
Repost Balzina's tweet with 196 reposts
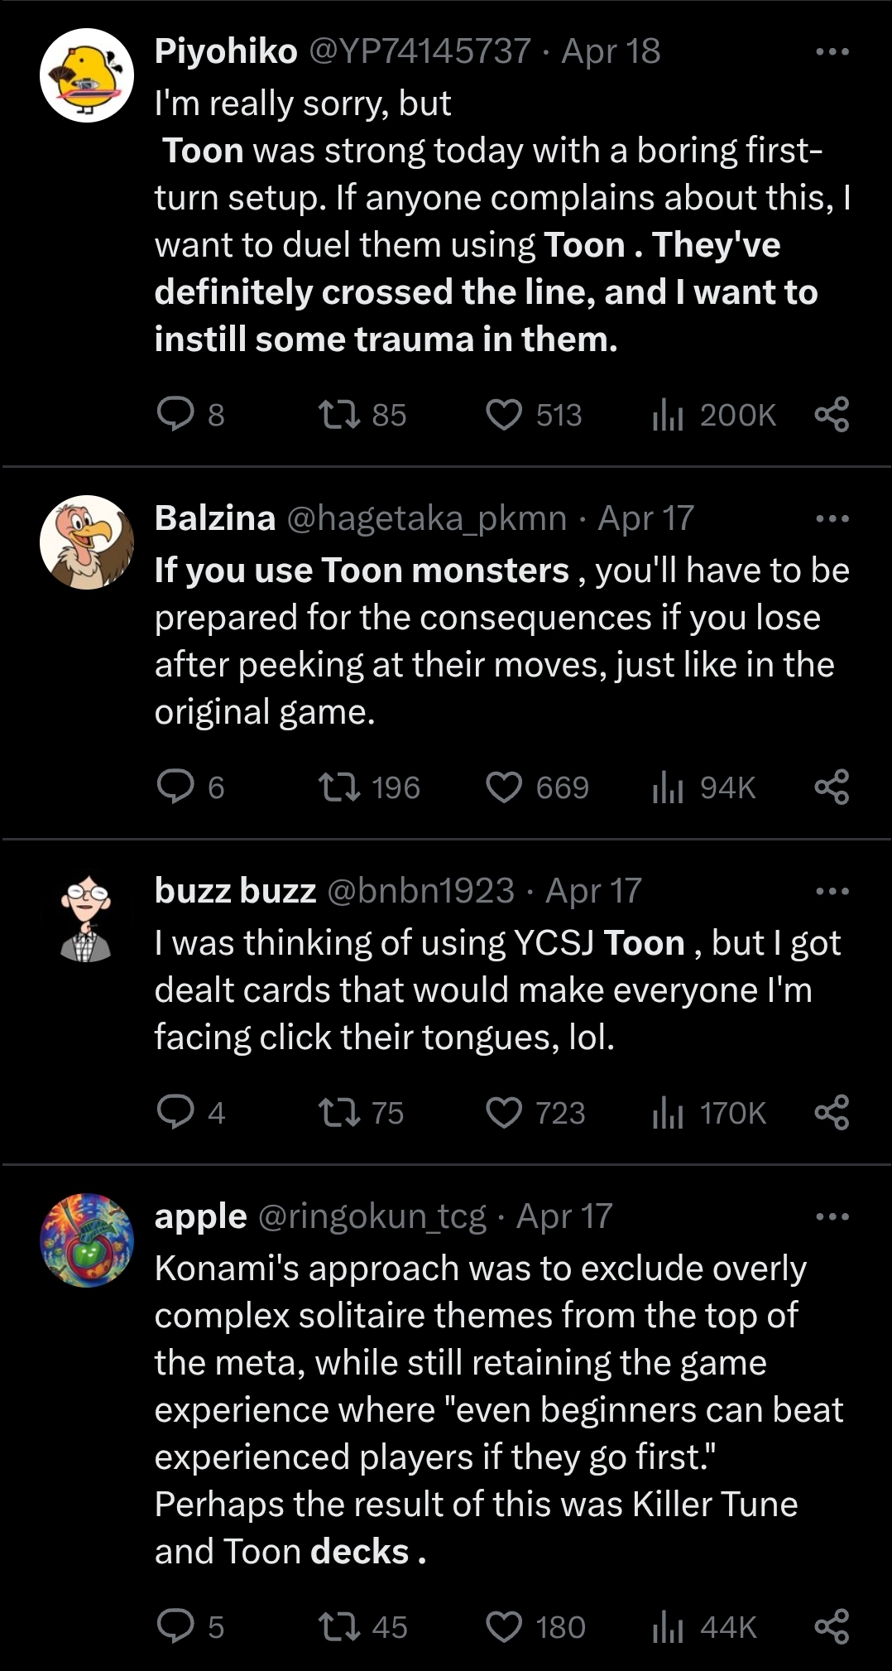(340, 787)
